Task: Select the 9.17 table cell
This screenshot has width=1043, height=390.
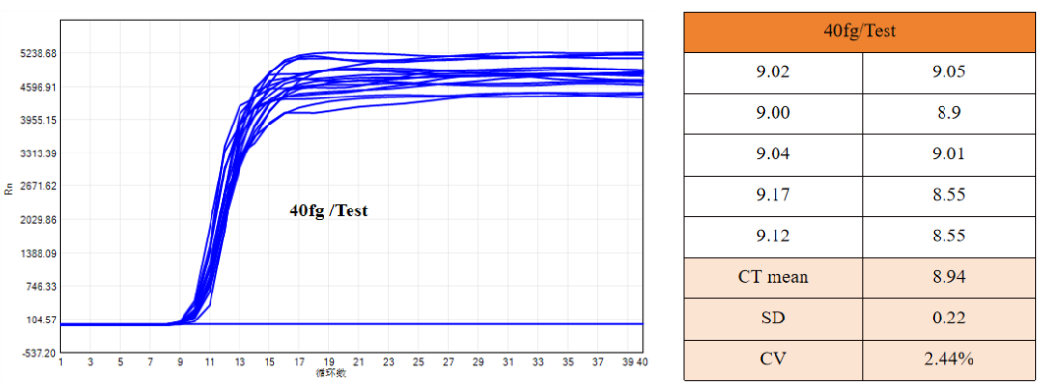Action: tap(773, 195)
